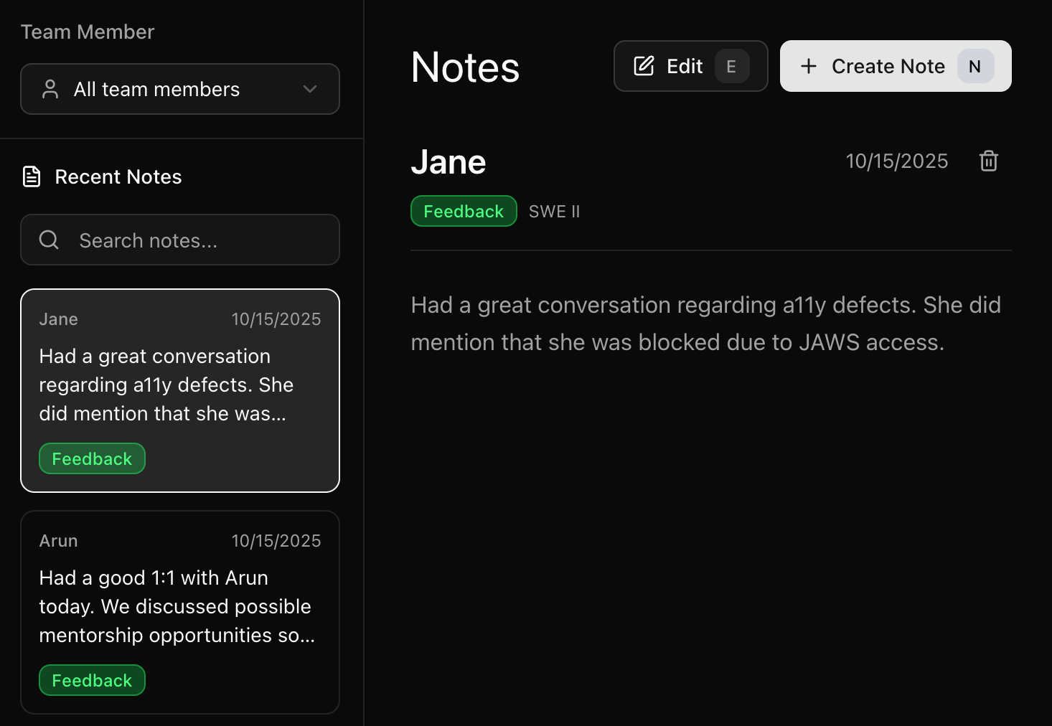Select the pencil icon inside the Edit button

click(643, 66)
